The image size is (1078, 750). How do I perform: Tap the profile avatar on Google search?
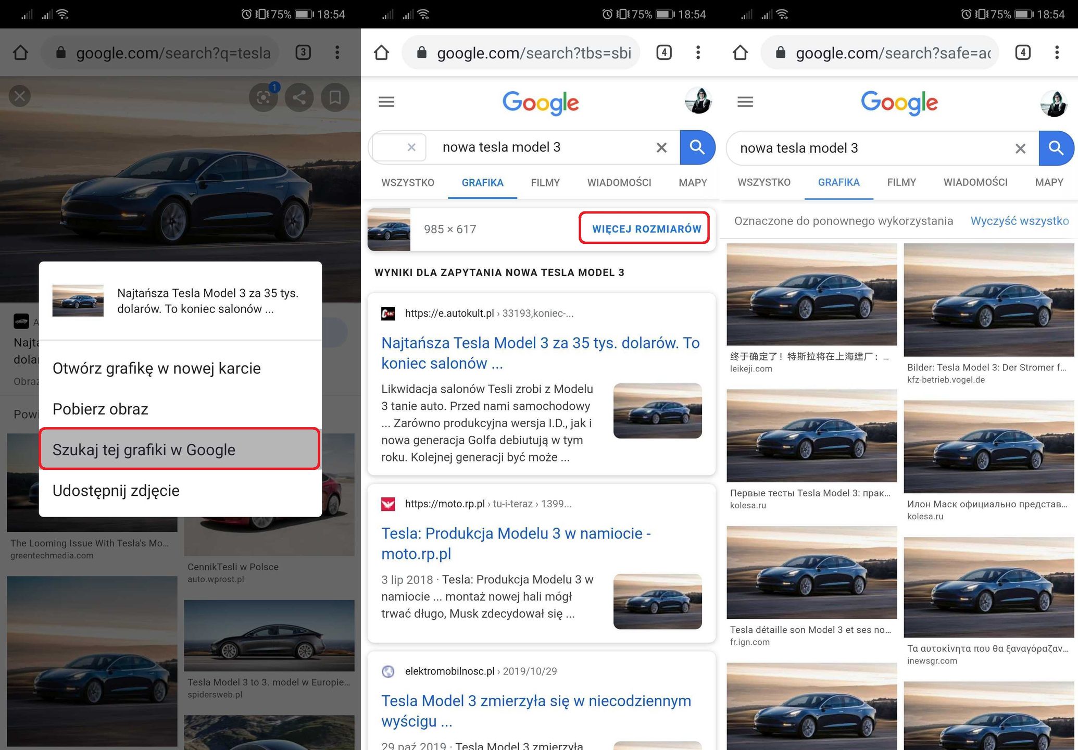(x=698, y=102)
